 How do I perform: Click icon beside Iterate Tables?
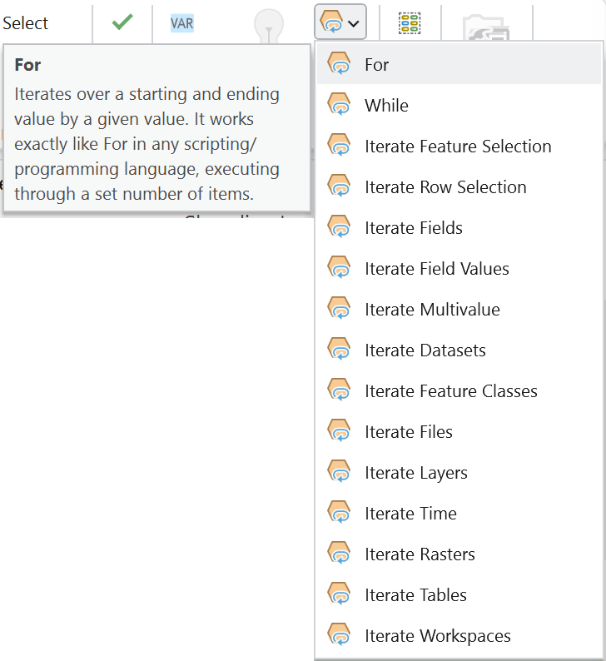[x=340, y=594]
